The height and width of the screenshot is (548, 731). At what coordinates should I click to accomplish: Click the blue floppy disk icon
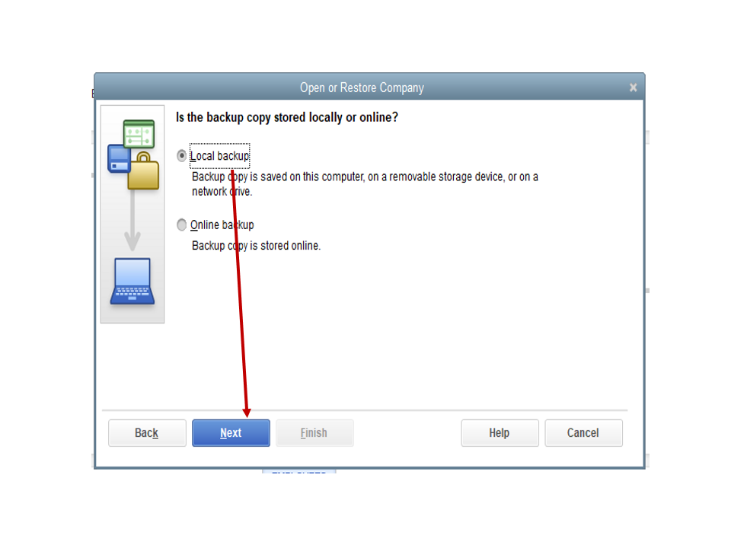pos(119,159)
